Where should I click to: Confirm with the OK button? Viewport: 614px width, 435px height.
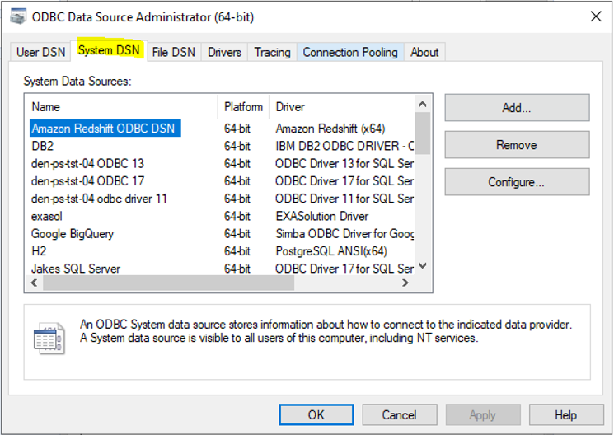(x=316, y=414)
